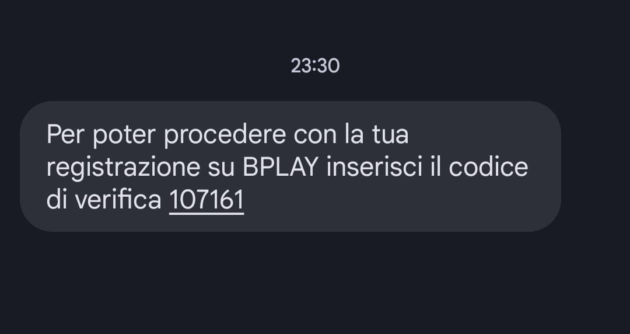
Task: Click the word 'registrazione' in the message
Action: pos(123,168)
